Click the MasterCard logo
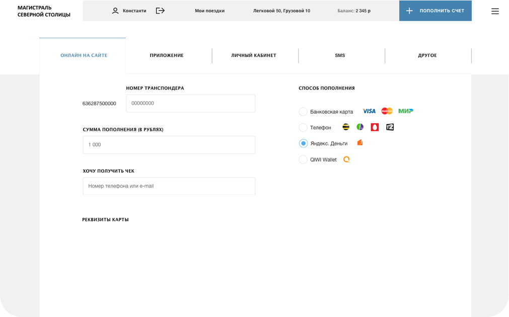The image size is (509, 317). click(387, 111)
